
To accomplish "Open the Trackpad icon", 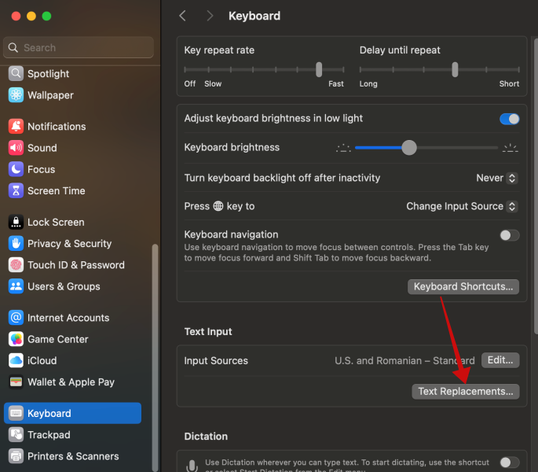I will pyautogui.click(x=16, y=435).
